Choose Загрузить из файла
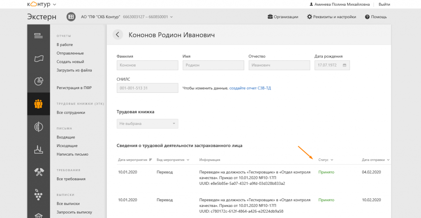421x218 pixels. pyautogui.click(x=74, y=70)
